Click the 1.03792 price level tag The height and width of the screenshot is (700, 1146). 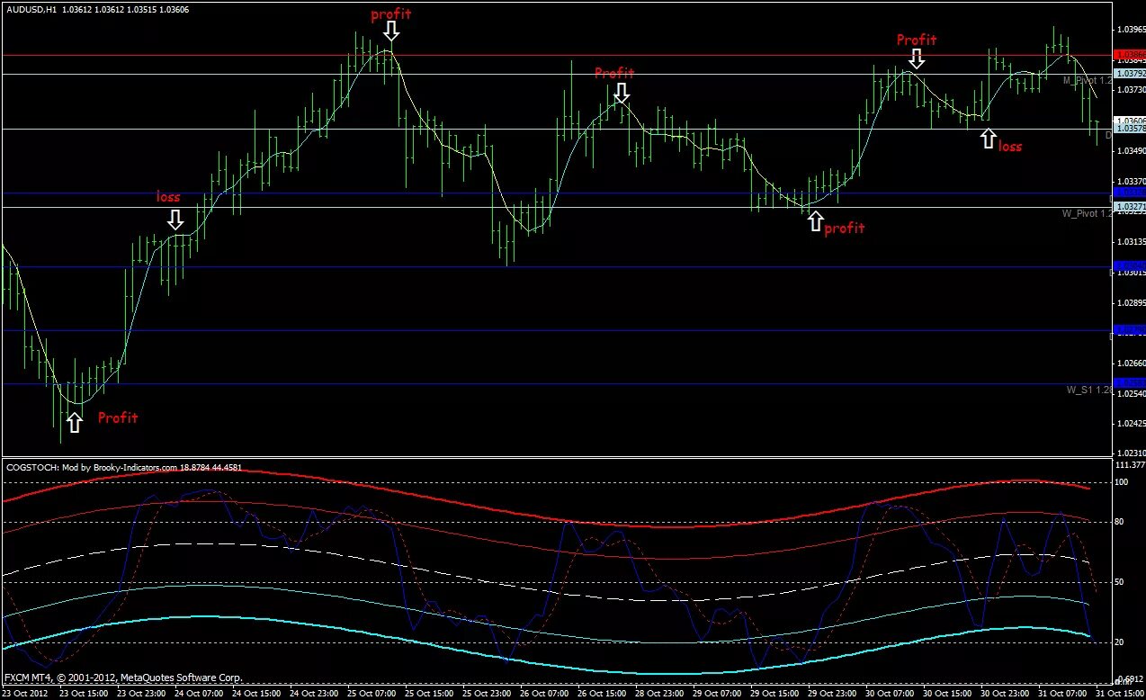click(x=1129, y=74)
